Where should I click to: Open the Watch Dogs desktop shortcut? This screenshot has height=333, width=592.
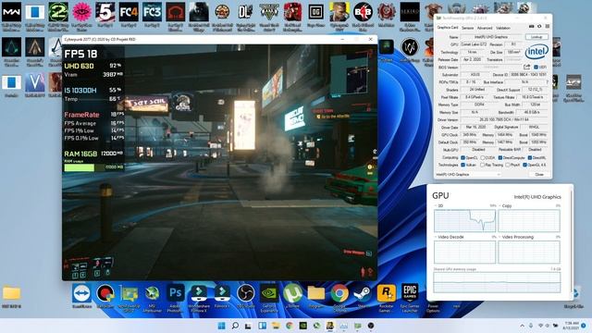tap(410, 47)
